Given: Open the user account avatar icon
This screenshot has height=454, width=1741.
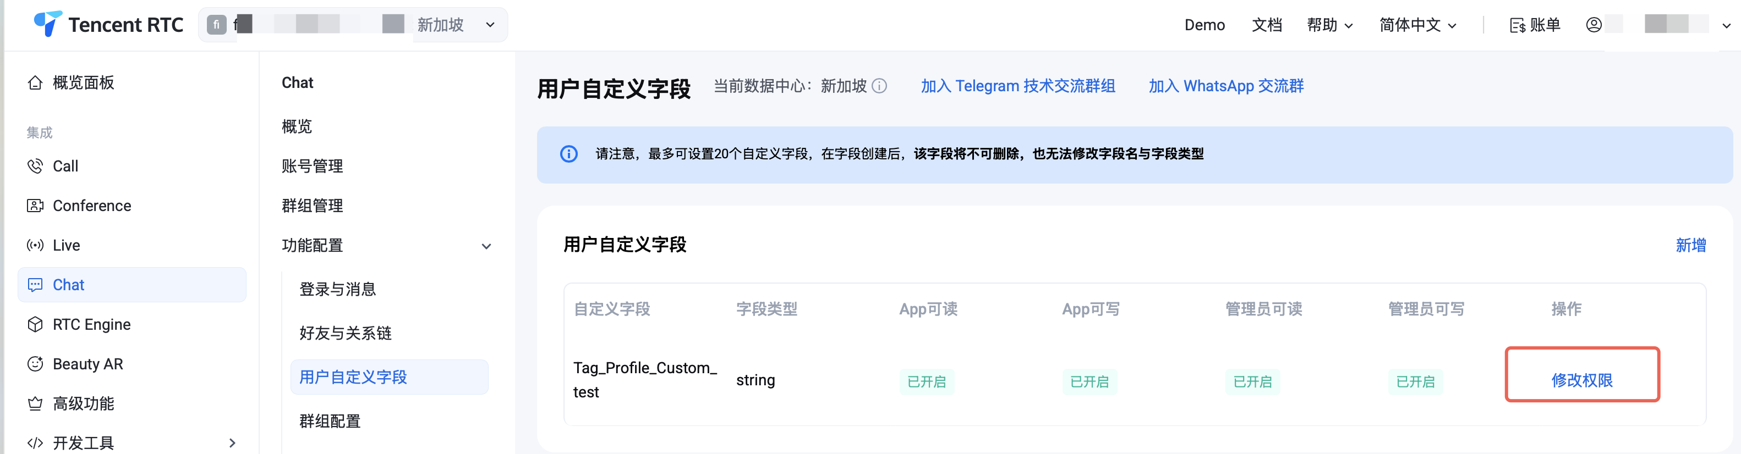Looking at the screenshot, I should 1594,25.
